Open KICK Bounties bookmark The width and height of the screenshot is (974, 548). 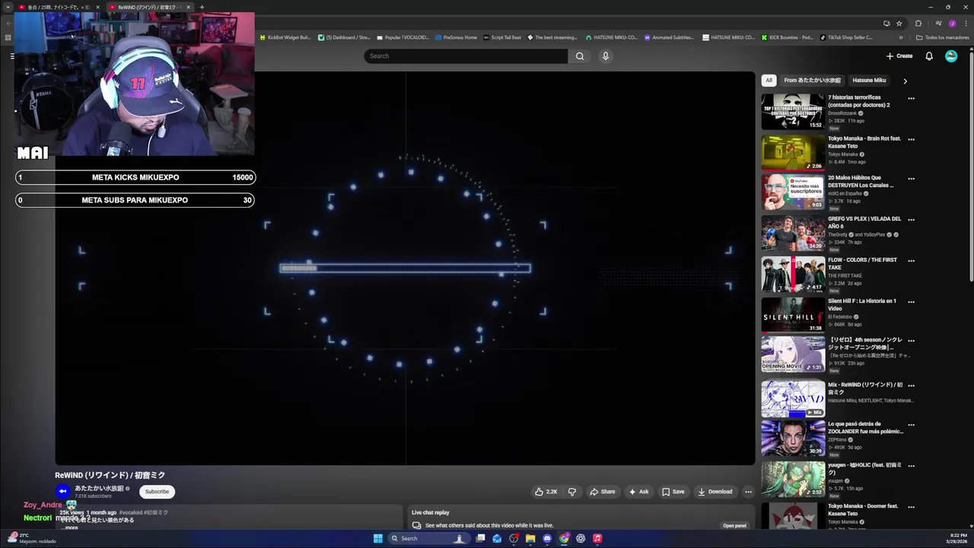point(787,37)
